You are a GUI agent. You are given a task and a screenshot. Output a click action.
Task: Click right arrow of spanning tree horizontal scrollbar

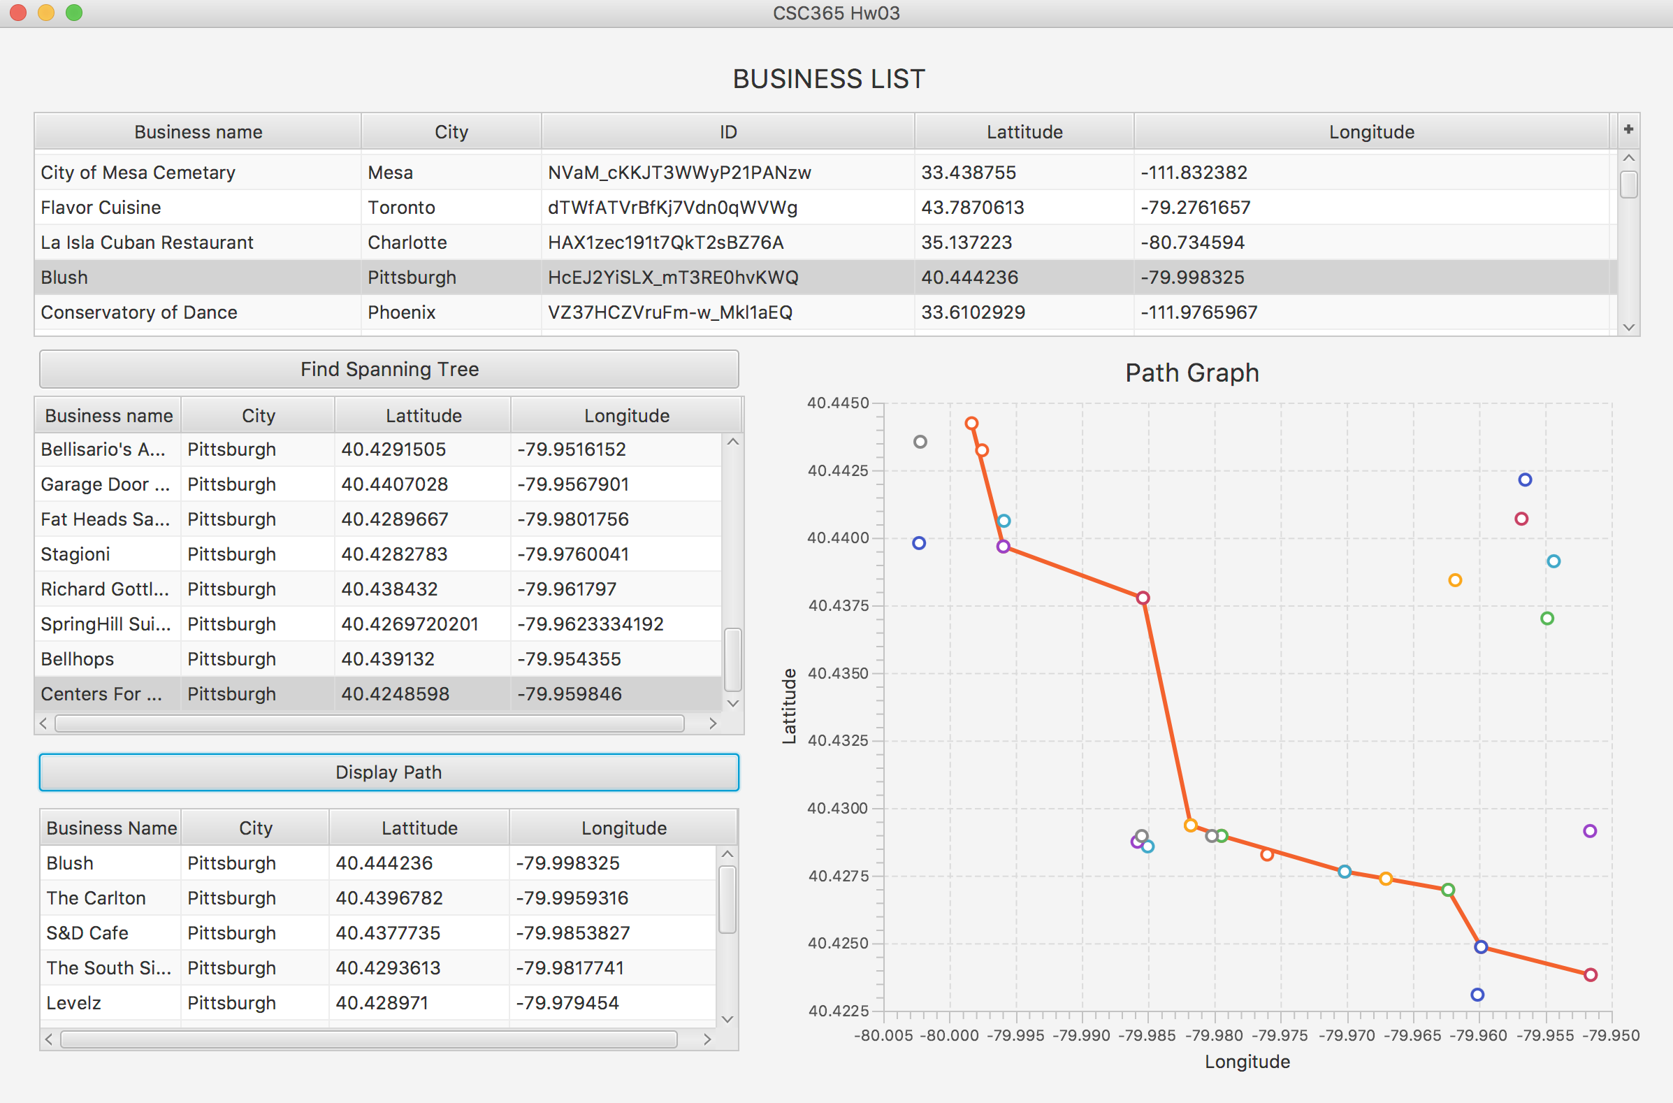coord(712,723)
